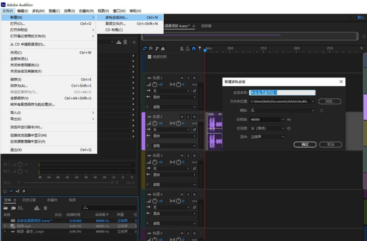The height and width of the screenshot is (241, 367).
Task: Mute track 1 with M button
Action: 182,78
